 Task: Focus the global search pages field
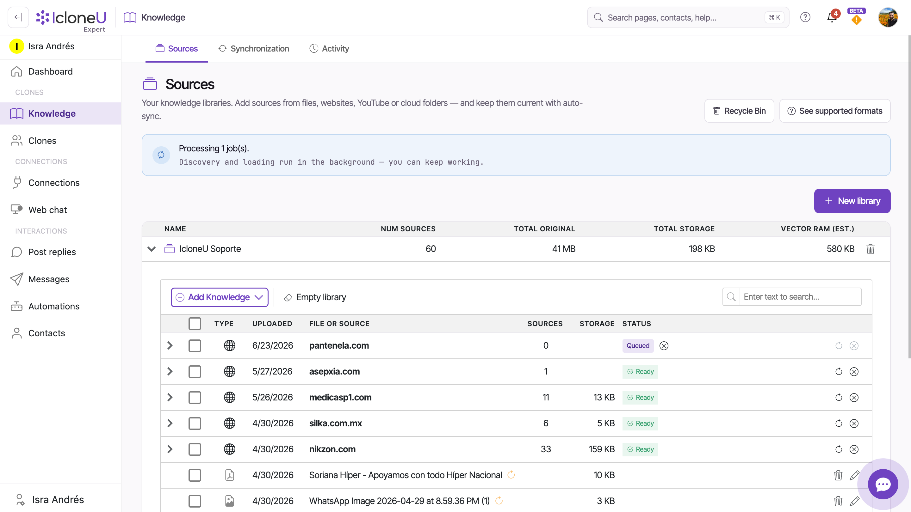[688, 17]
